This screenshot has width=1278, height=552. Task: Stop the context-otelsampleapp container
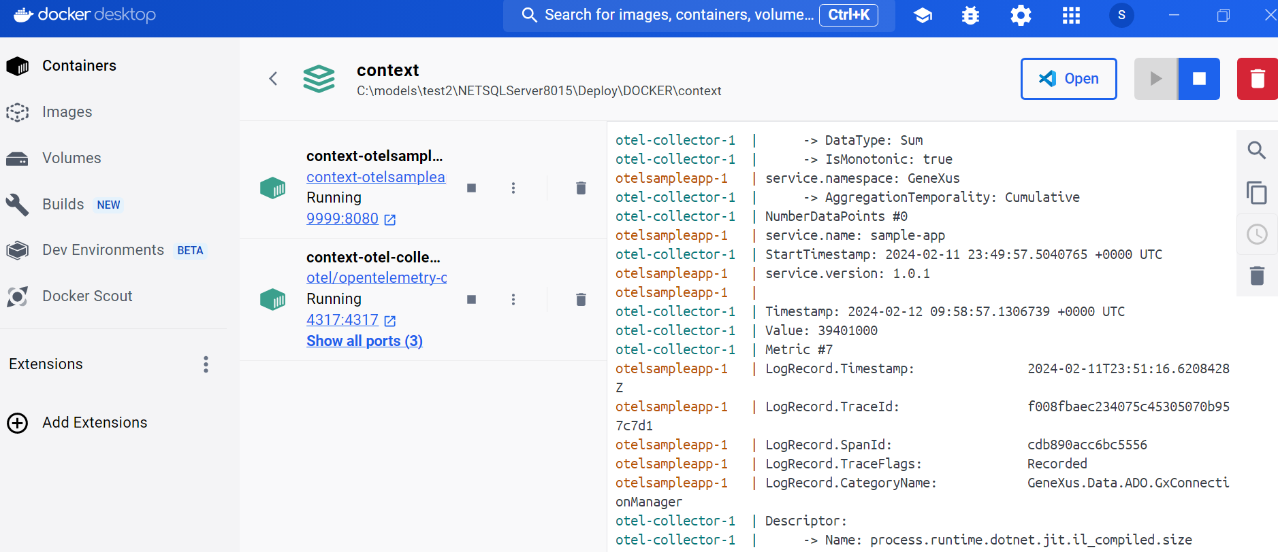click(x=471, y=188)
